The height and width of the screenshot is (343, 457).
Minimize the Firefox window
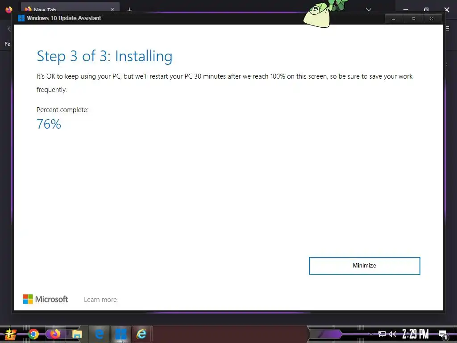[x=405, y=10]
